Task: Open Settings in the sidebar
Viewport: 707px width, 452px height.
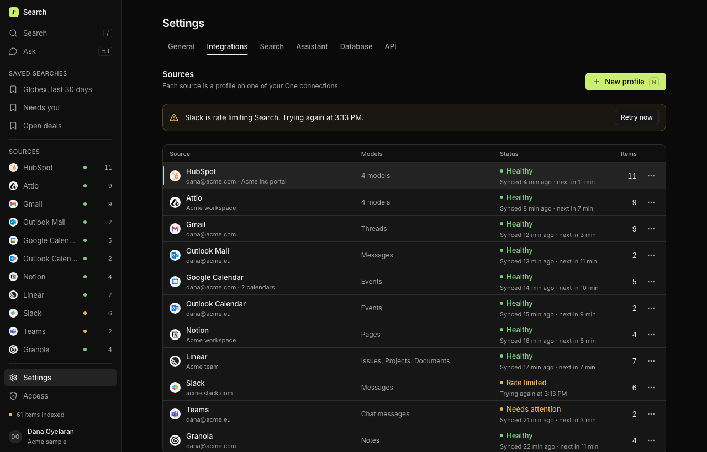Action: click(60, 378)
